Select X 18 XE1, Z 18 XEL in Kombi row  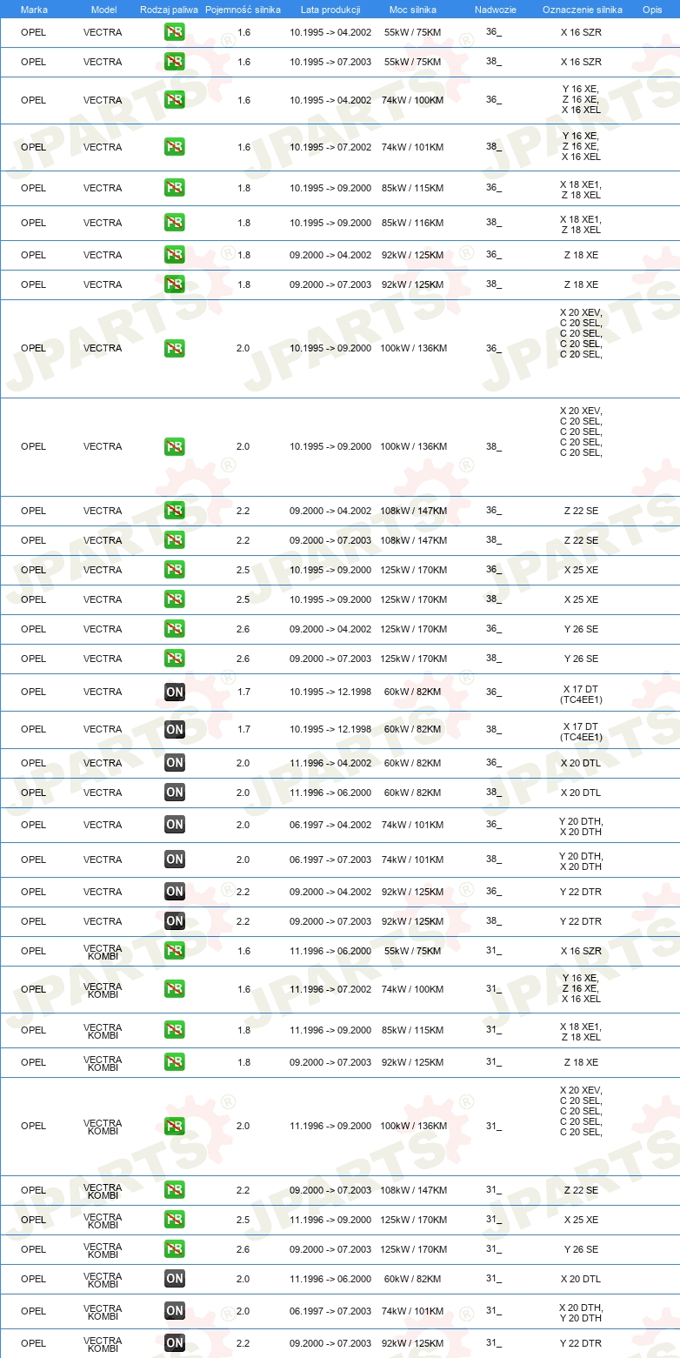point(581,1032)
